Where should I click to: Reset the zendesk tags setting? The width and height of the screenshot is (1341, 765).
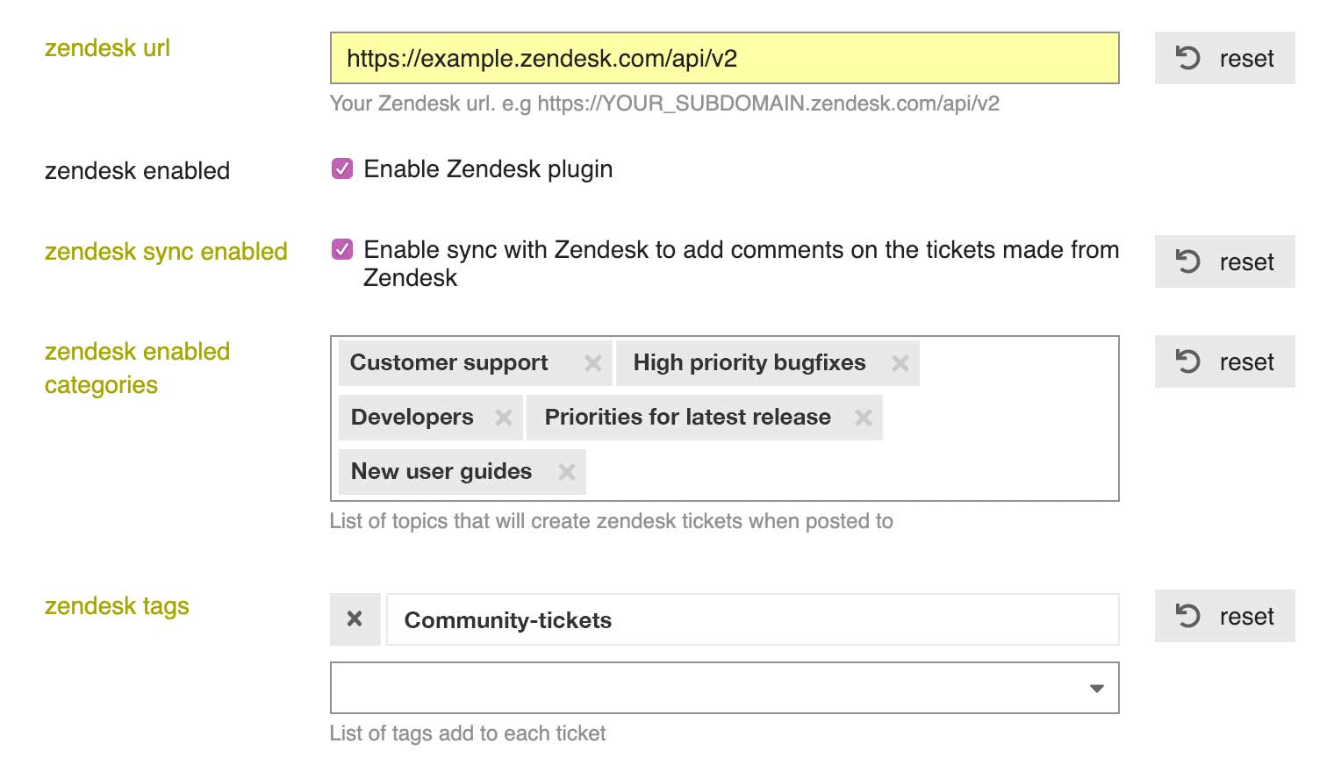click(1224, 616)
